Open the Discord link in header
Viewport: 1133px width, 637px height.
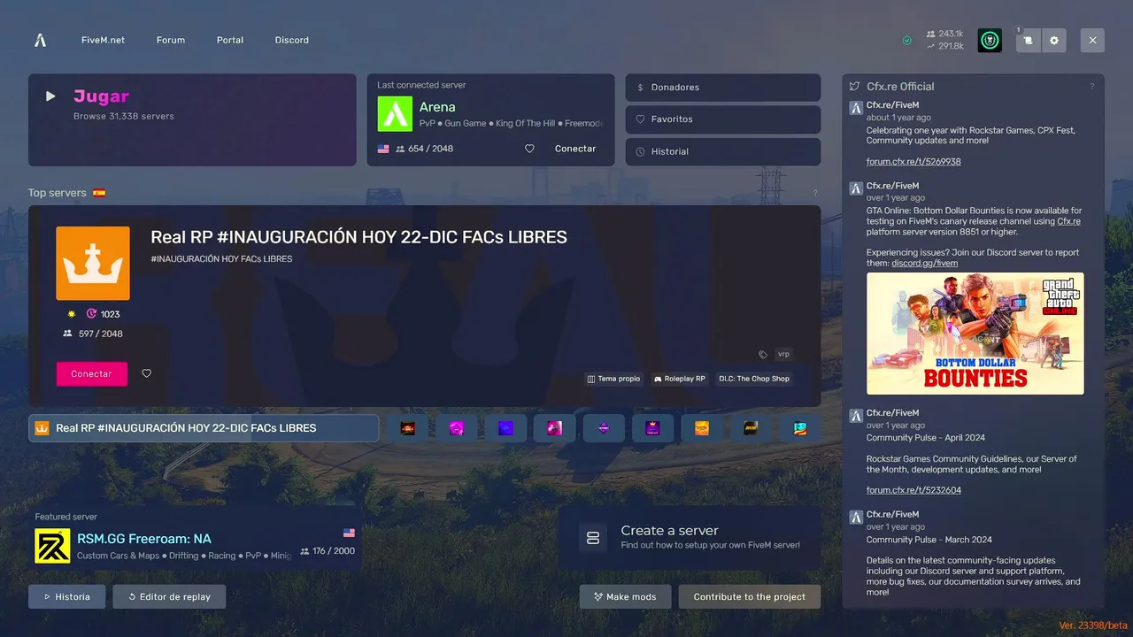[x=292, y=40]
